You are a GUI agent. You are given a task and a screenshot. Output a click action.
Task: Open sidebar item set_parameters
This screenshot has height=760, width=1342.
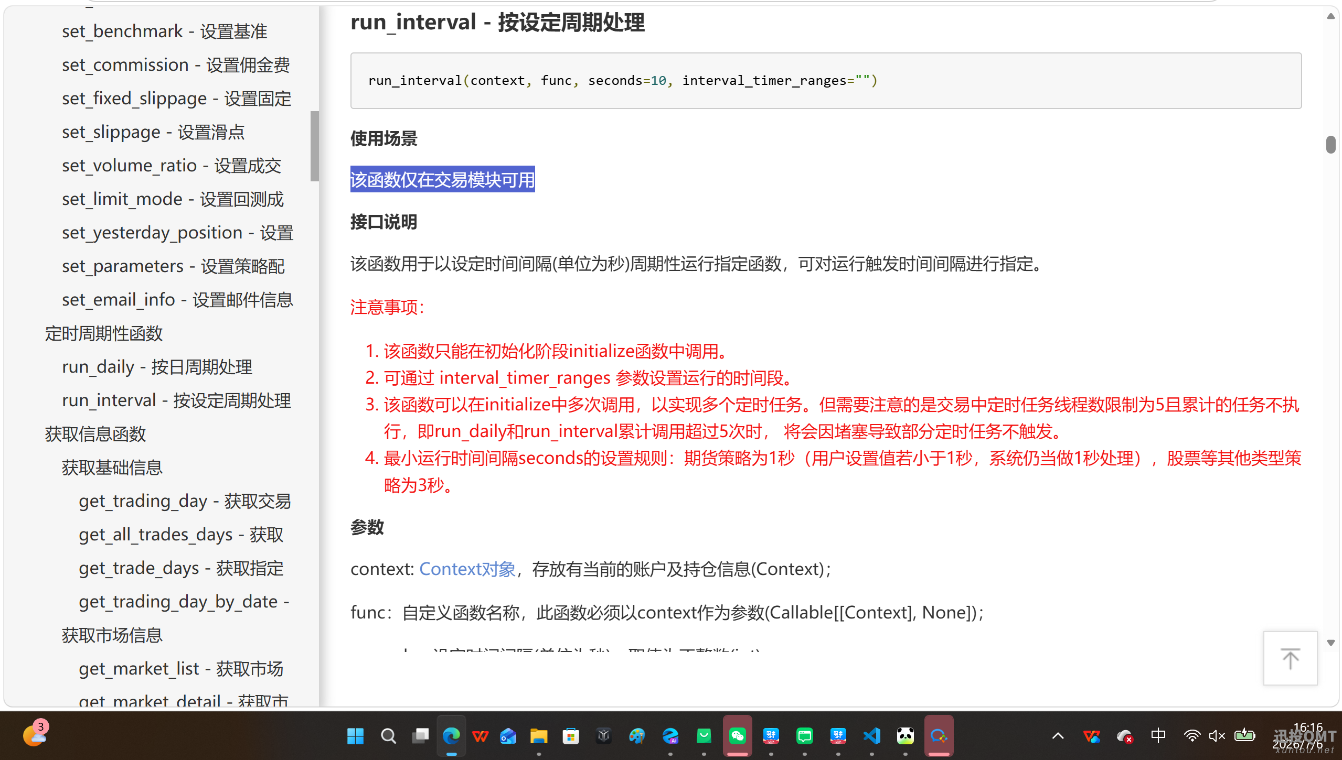tap(173, 266)
